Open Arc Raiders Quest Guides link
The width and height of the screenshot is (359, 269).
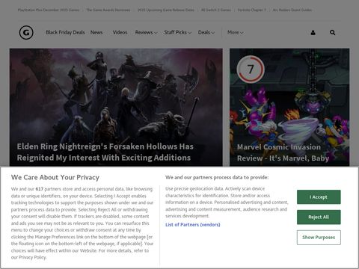[x=292, y=10]
